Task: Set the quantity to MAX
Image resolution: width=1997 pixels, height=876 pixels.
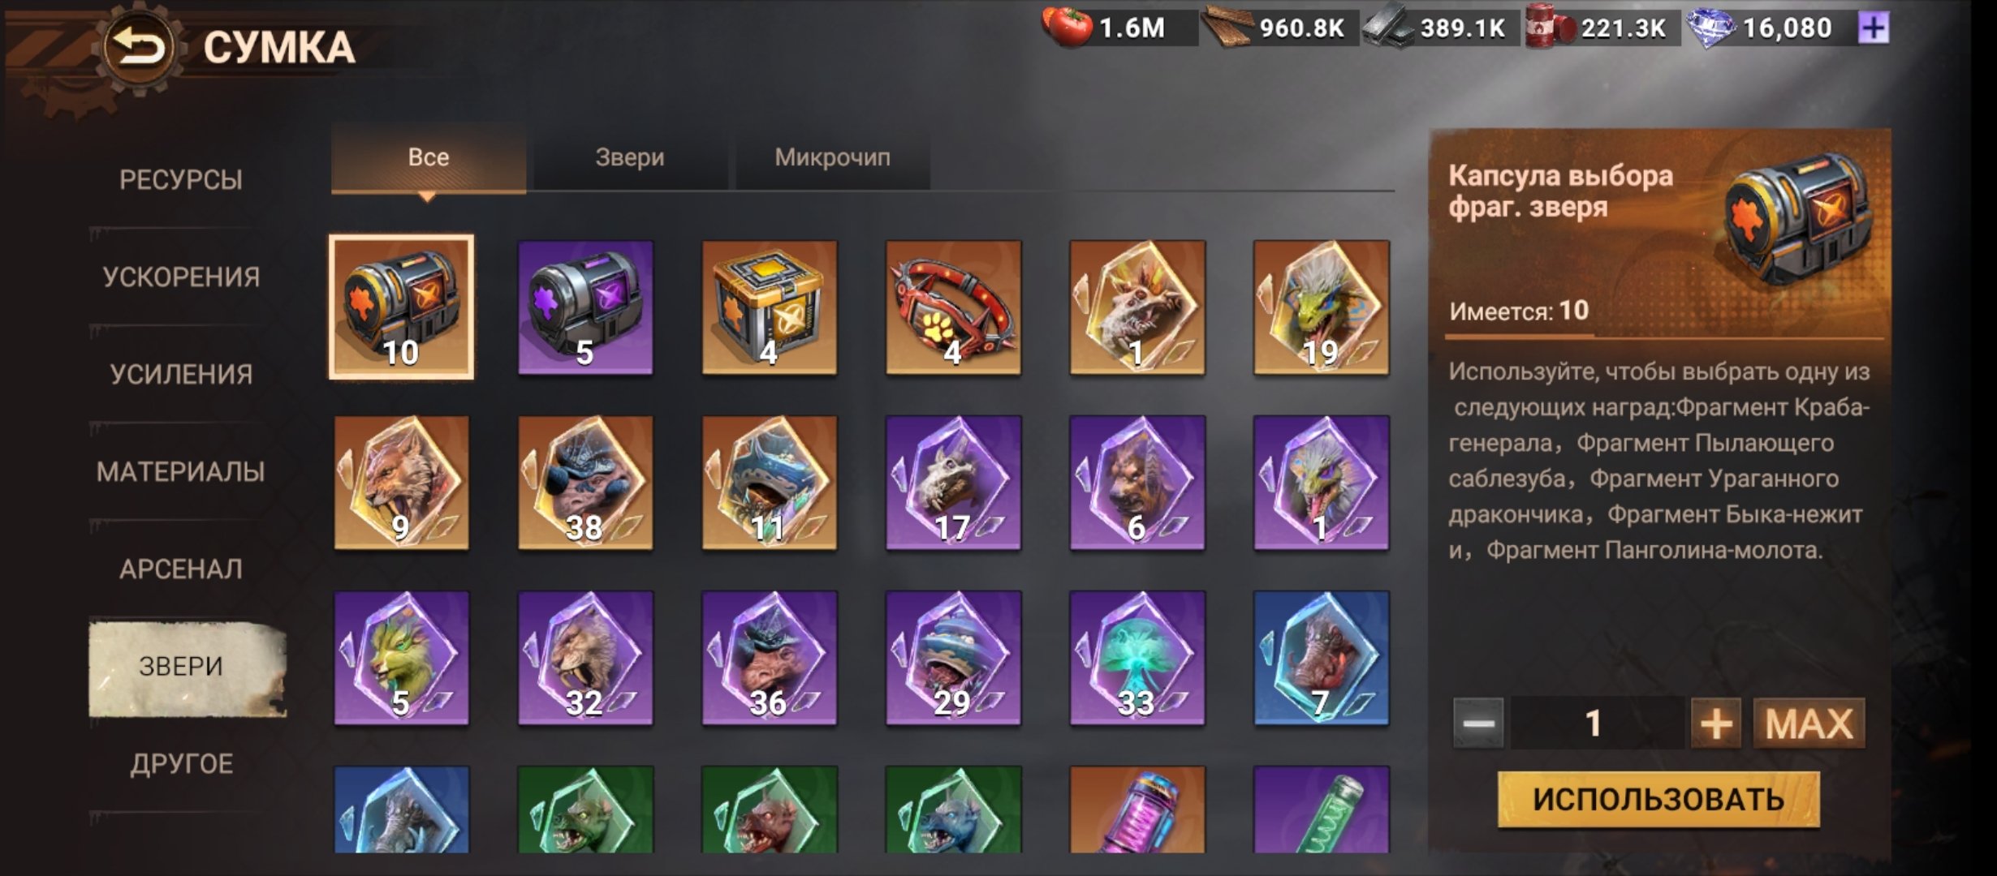Action: [1809, 724]
